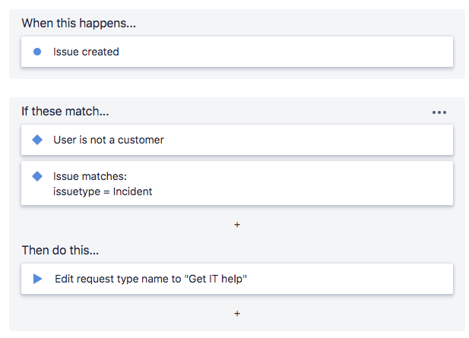Click the diamond icon next to Issue matches
Screen dimensions: 469x338
coord(36,176)
